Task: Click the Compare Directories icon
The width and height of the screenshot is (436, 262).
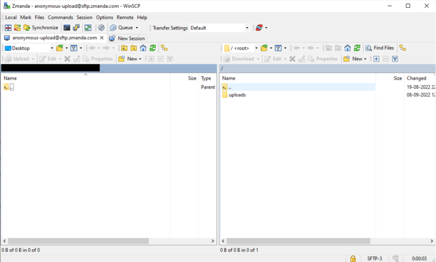Action: point(8,28)
